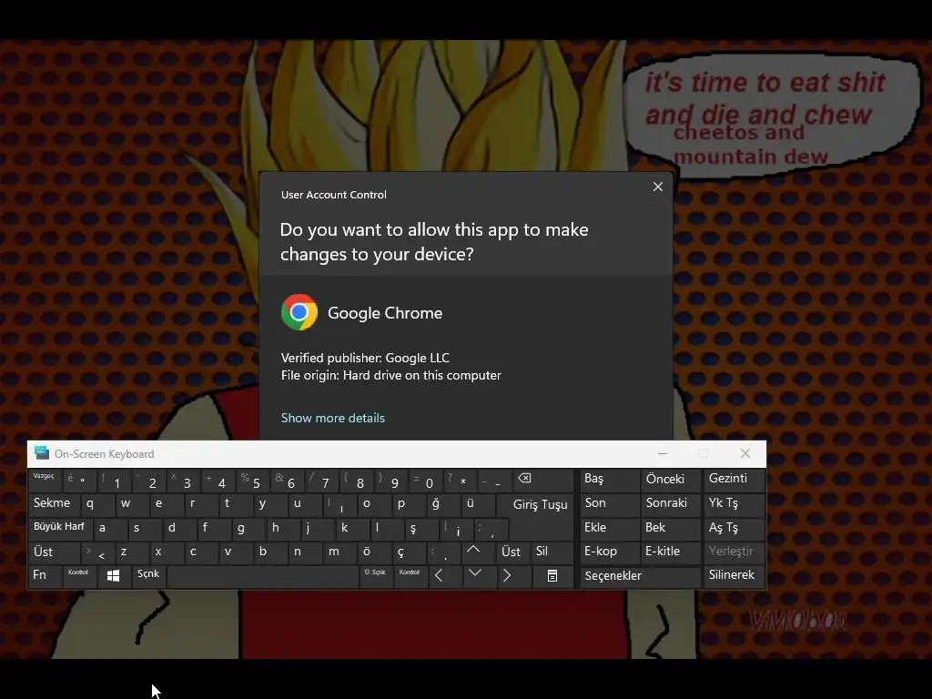Toggle the right Ö Şçnk AltGr key

376,575
